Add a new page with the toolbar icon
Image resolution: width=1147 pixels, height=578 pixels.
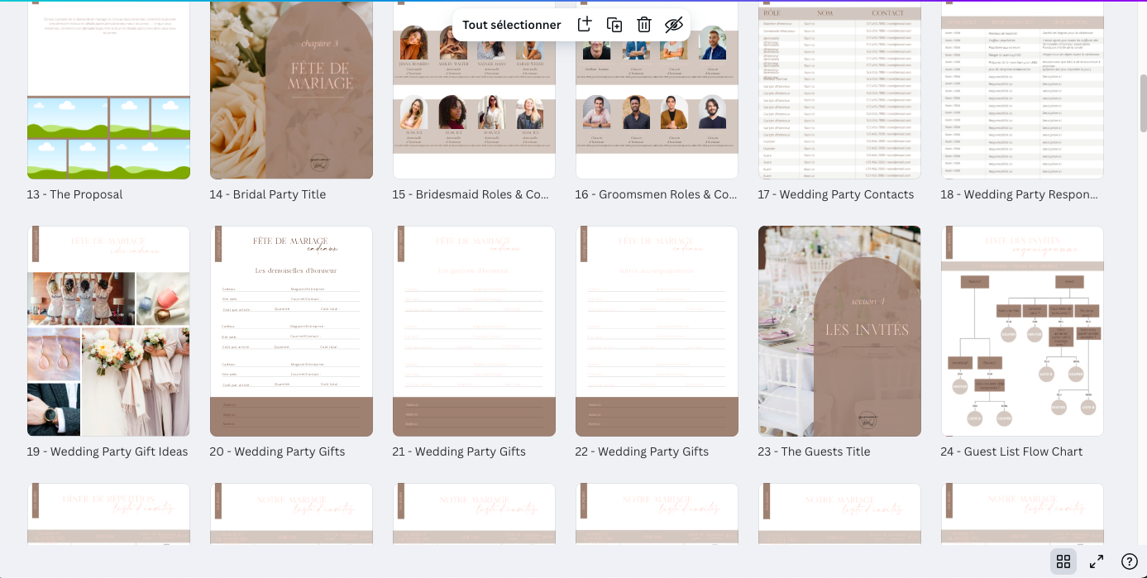point(585,25)
